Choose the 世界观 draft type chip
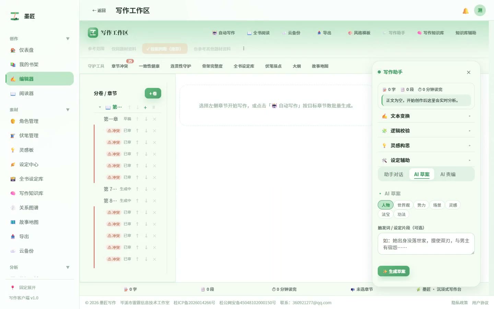The height and width of the screenshot is (309, 494). pyautogui.click(x=403, y=205)
